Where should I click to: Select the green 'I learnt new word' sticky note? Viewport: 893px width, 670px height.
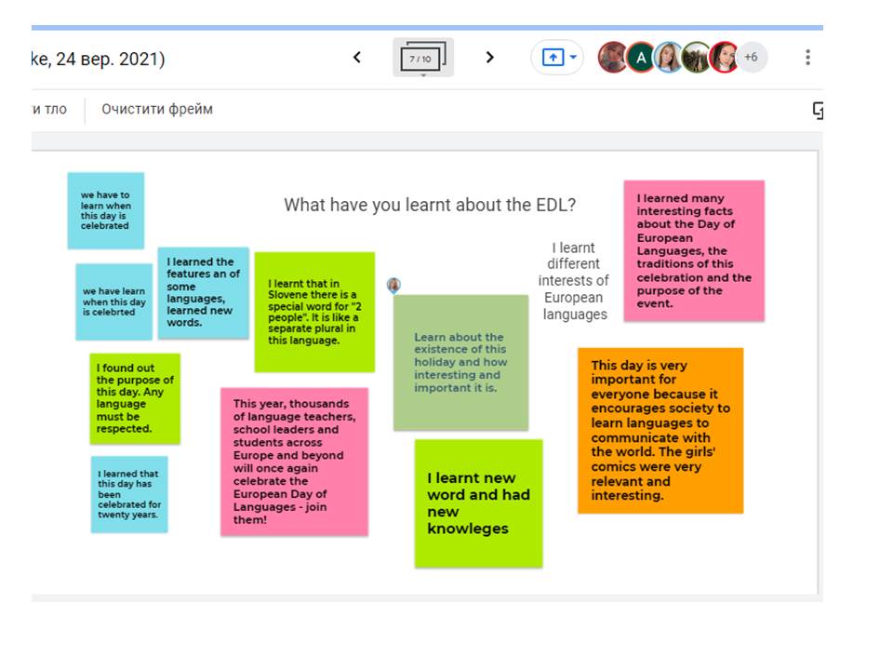click(x=478, y=503)
